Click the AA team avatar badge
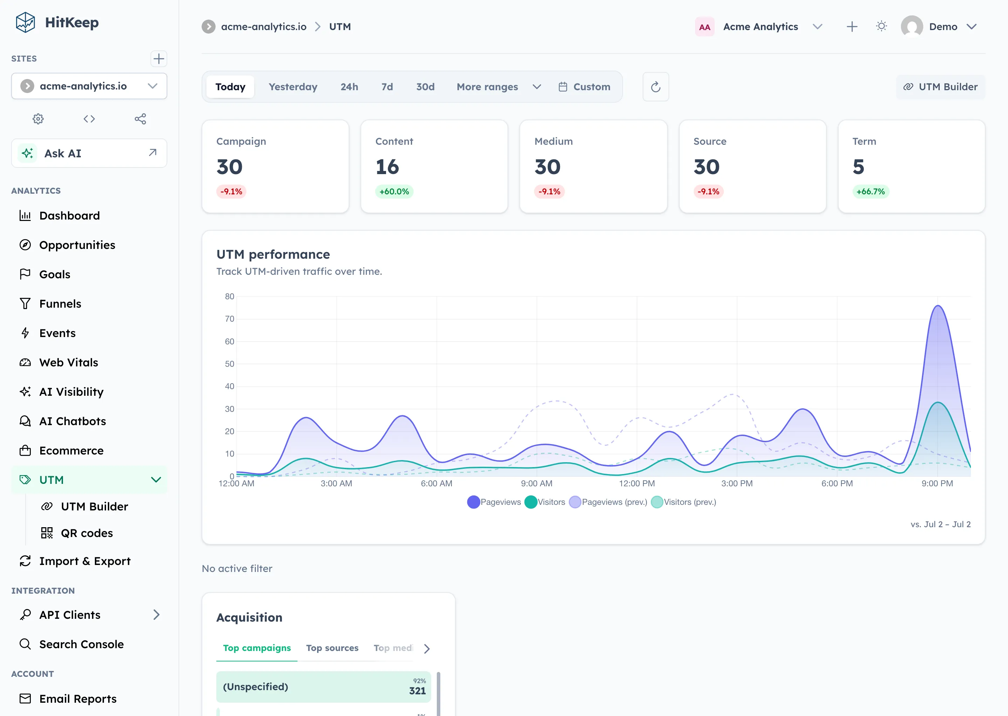The image size is (1008, 716). click(x=704, y=27)
